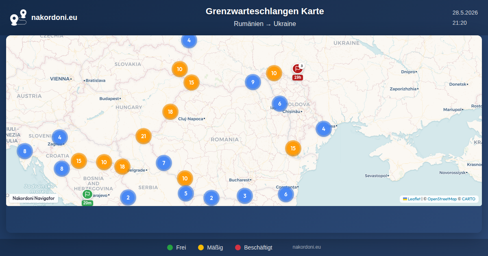Expand the blue 7 cluster
The height and width of the screenshot is (256, 488).
coord(164,163)
